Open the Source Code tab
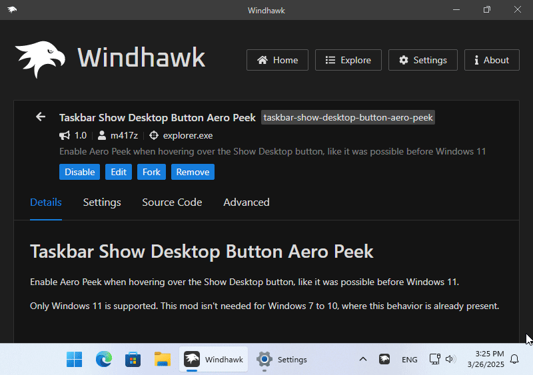The image size is (533, 375). coord(172,202)
